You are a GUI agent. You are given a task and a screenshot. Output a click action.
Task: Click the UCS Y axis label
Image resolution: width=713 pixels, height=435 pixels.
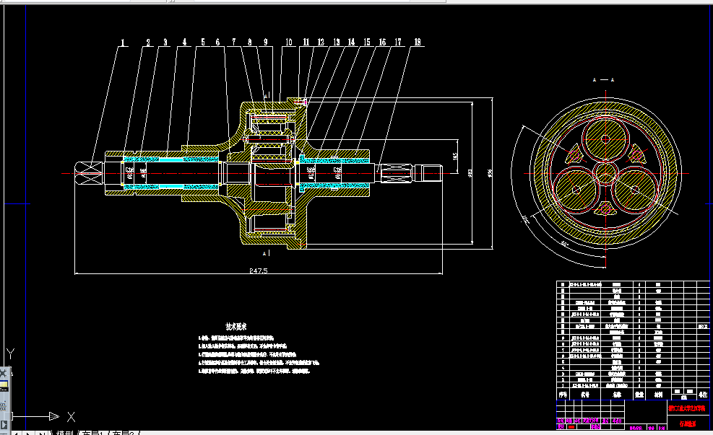coord(10,353)
